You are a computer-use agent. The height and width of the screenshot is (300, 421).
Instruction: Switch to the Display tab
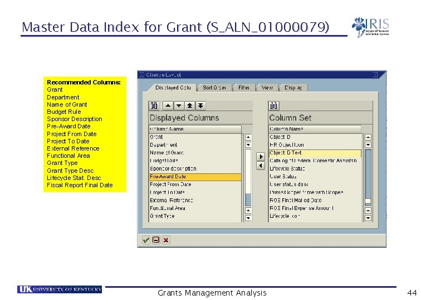[293, 88]
